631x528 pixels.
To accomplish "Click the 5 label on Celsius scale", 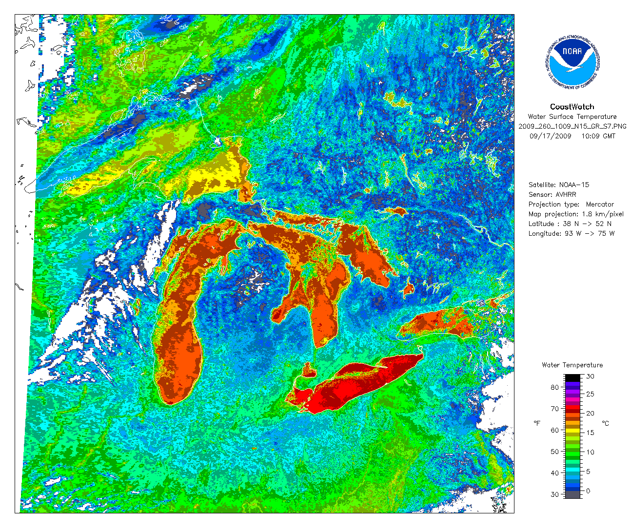I will 588,471.
